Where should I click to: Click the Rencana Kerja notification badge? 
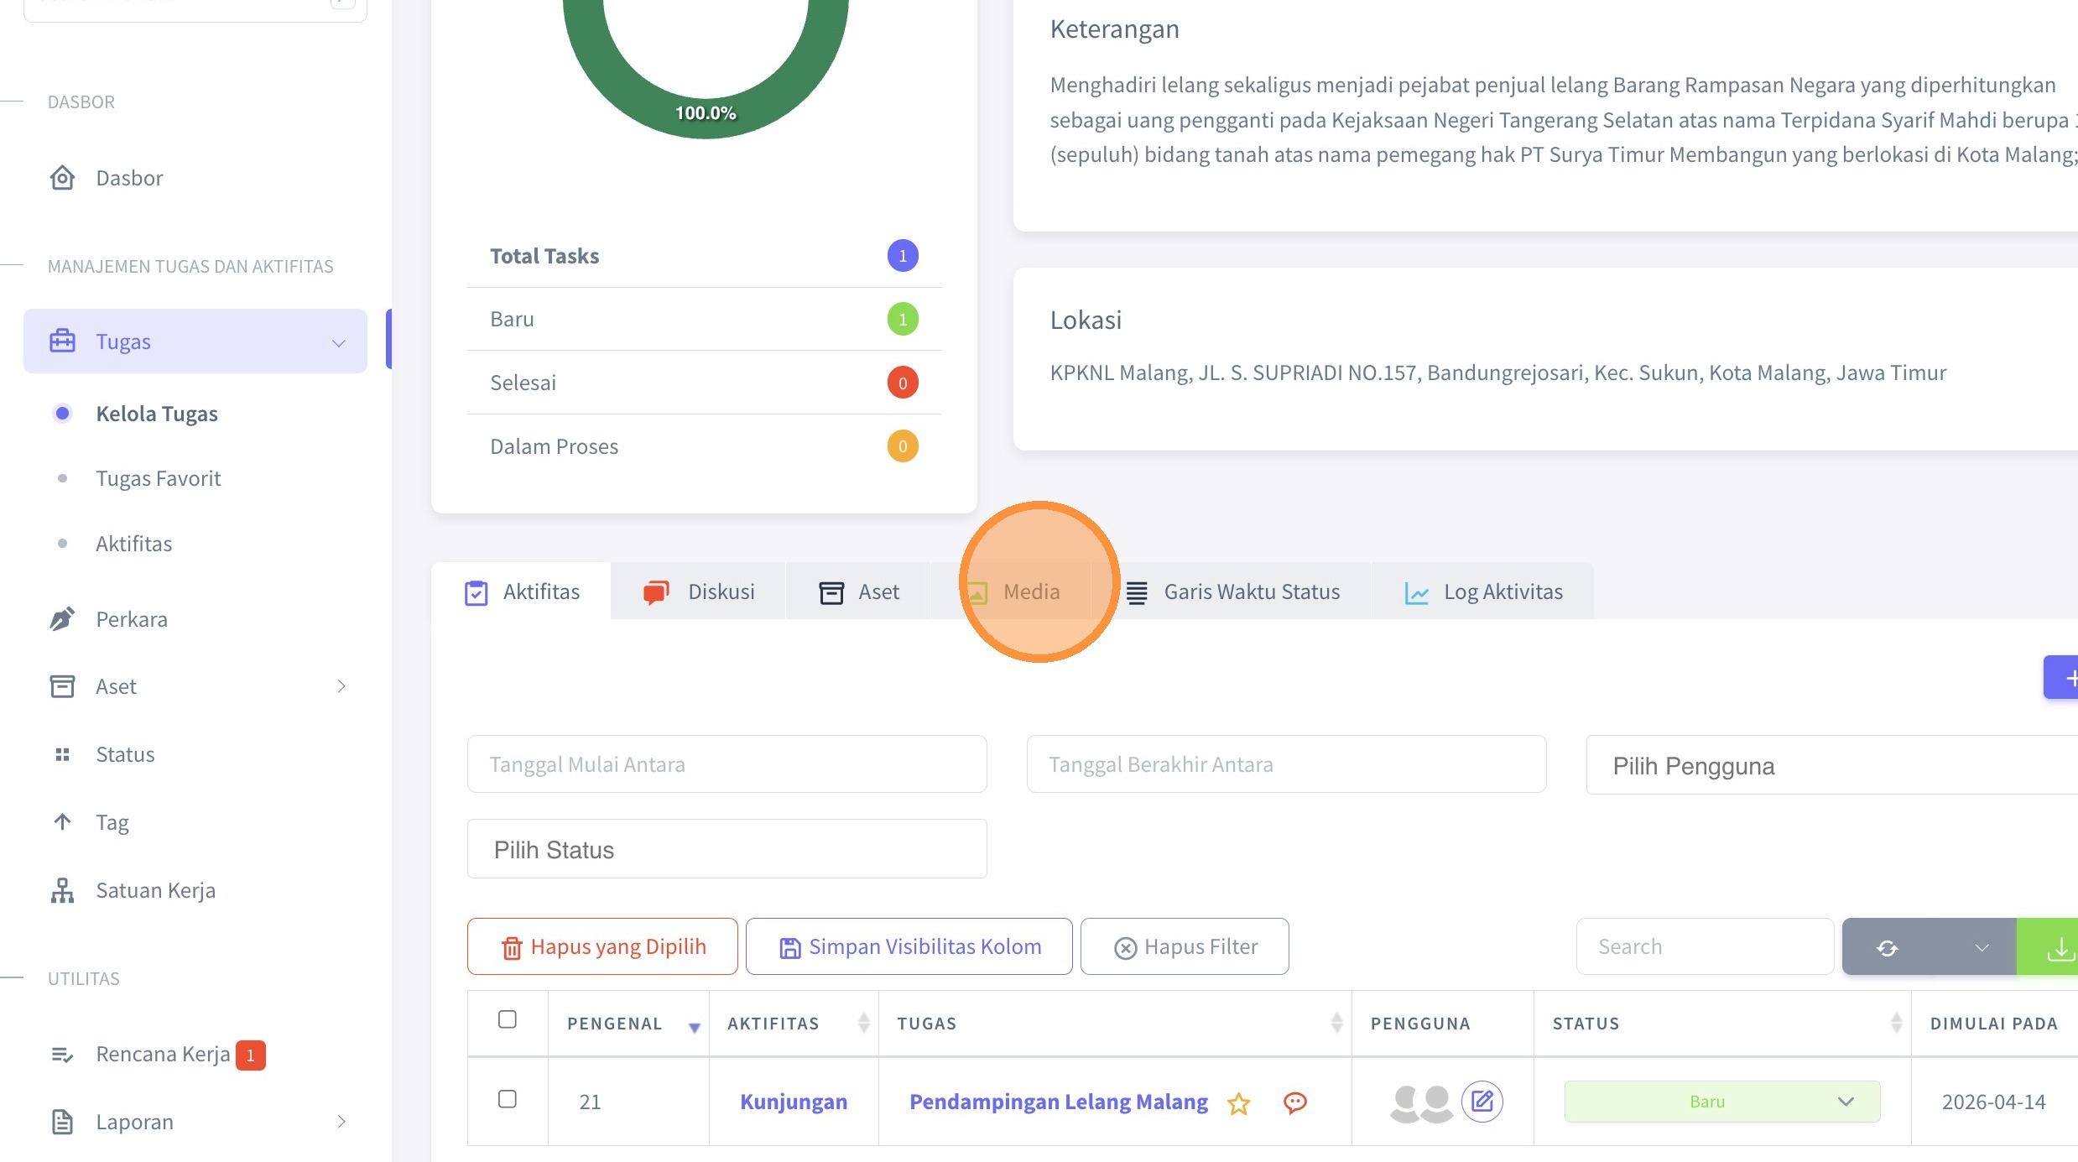pyautogui.click(x=250, y=1055)
